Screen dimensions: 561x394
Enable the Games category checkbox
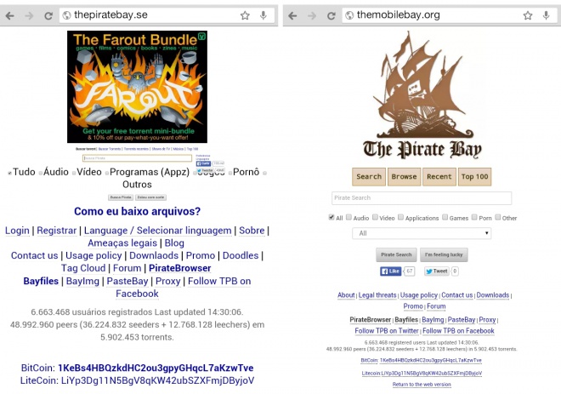coord(445,217)
